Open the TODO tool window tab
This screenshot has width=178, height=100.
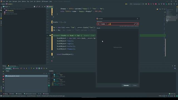(12, 94)
